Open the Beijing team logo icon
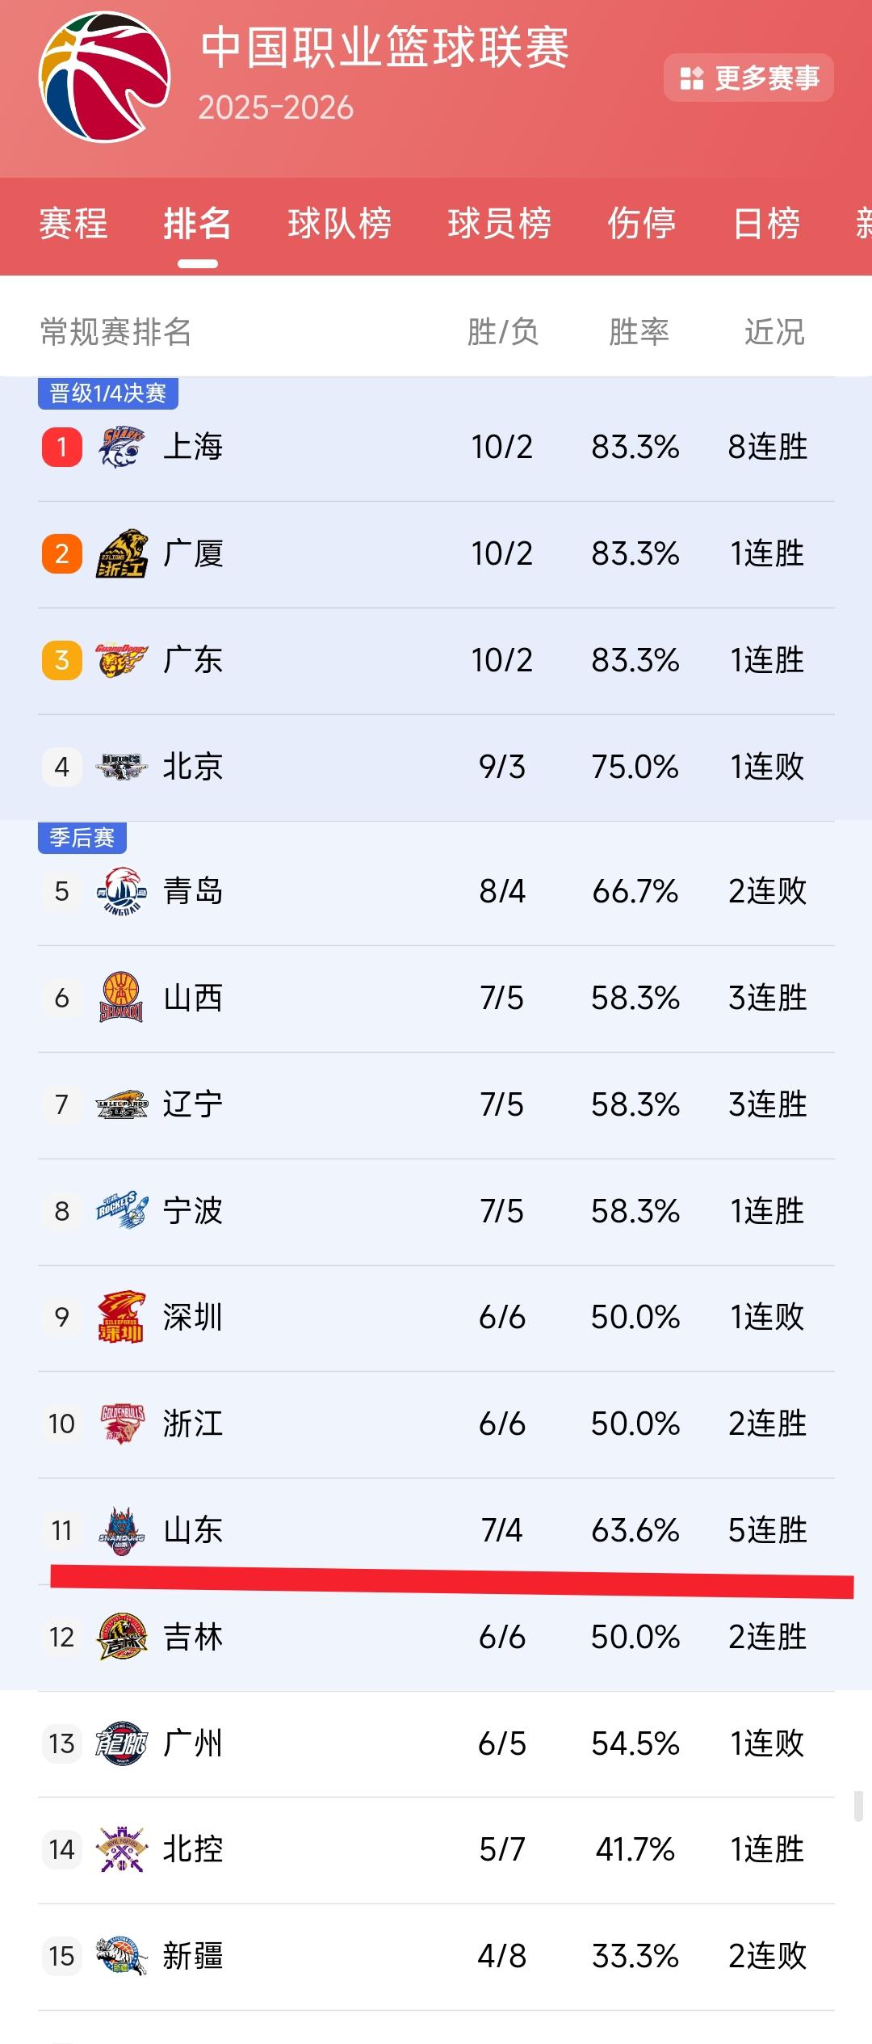 121,768
